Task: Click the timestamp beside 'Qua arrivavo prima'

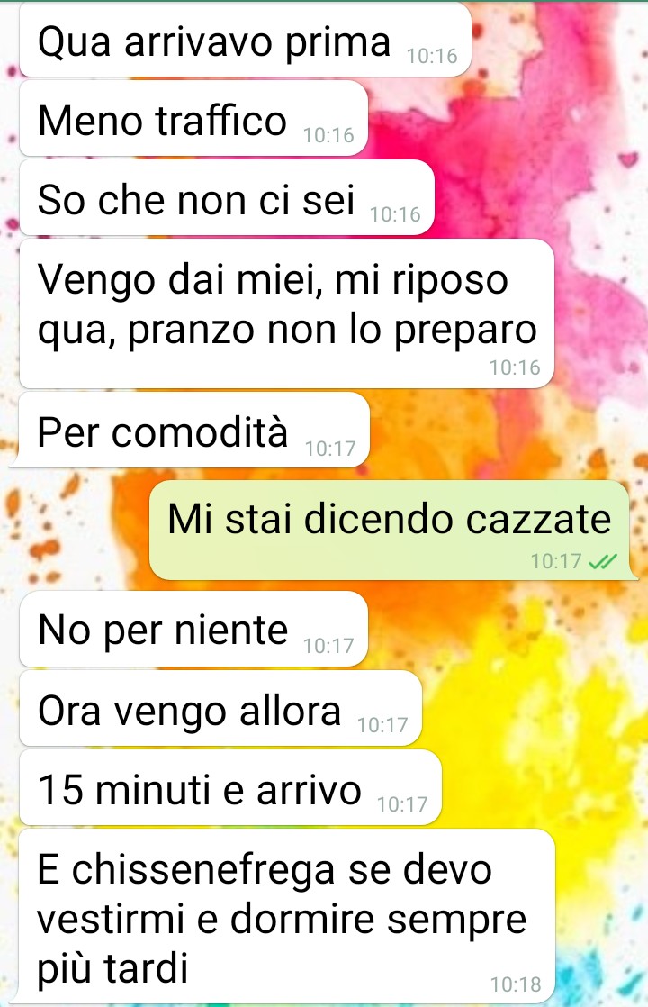Action: click(x=432, y=57)
